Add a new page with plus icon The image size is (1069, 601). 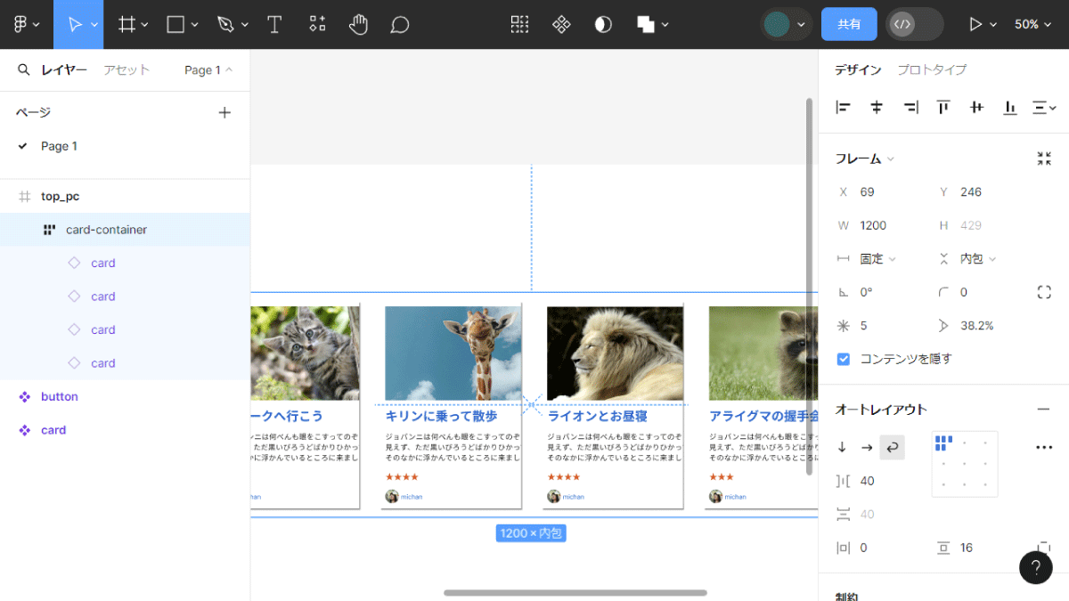224,112
